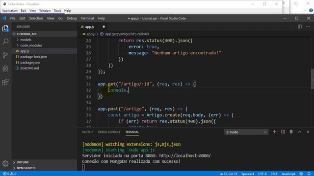This screenshot has width=314, height=176.
Task: Switch to the OUTPUT panel tab
Action: 87,132
